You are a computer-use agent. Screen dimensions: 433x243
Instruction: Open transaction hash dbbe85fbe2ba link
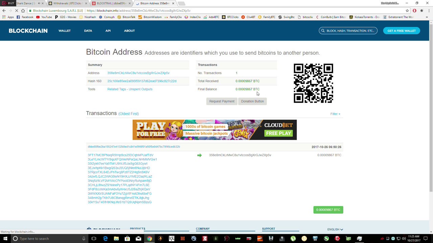[x=134, y=147]
